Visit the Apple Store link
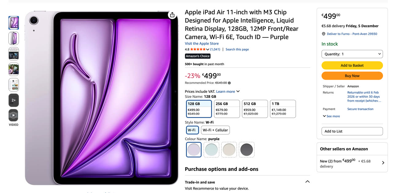The height and width of the screenshot is (193, 399). 202,44
